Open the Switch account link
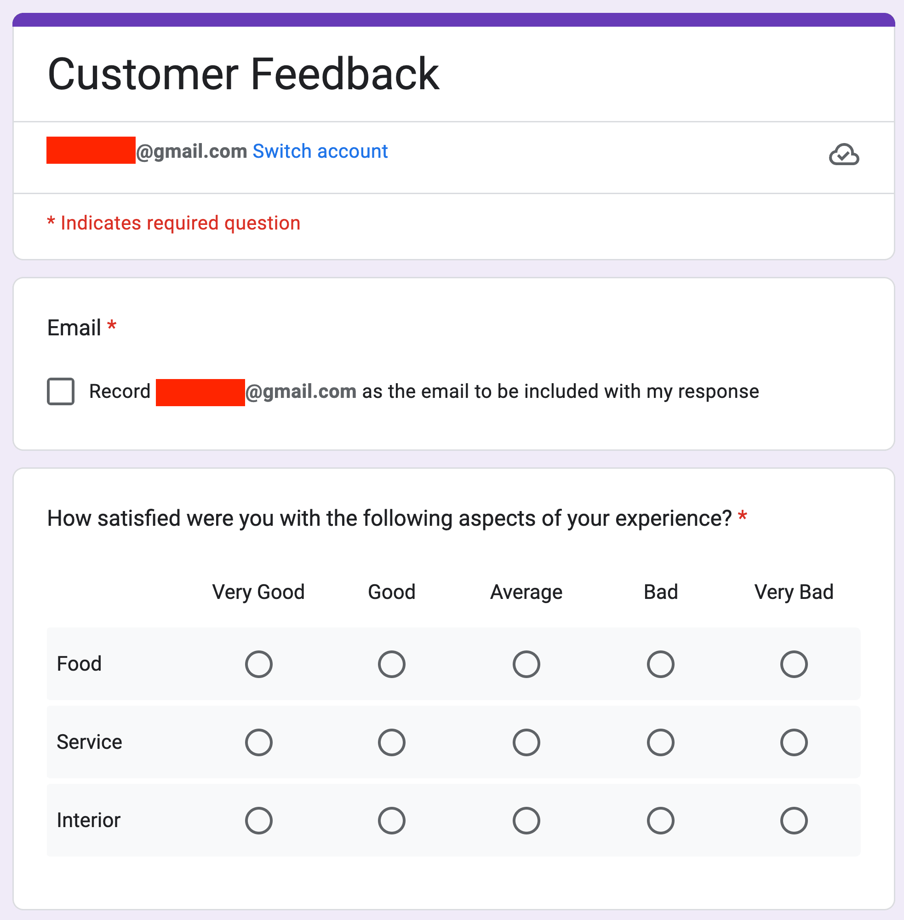 click(x=320, y=151)
